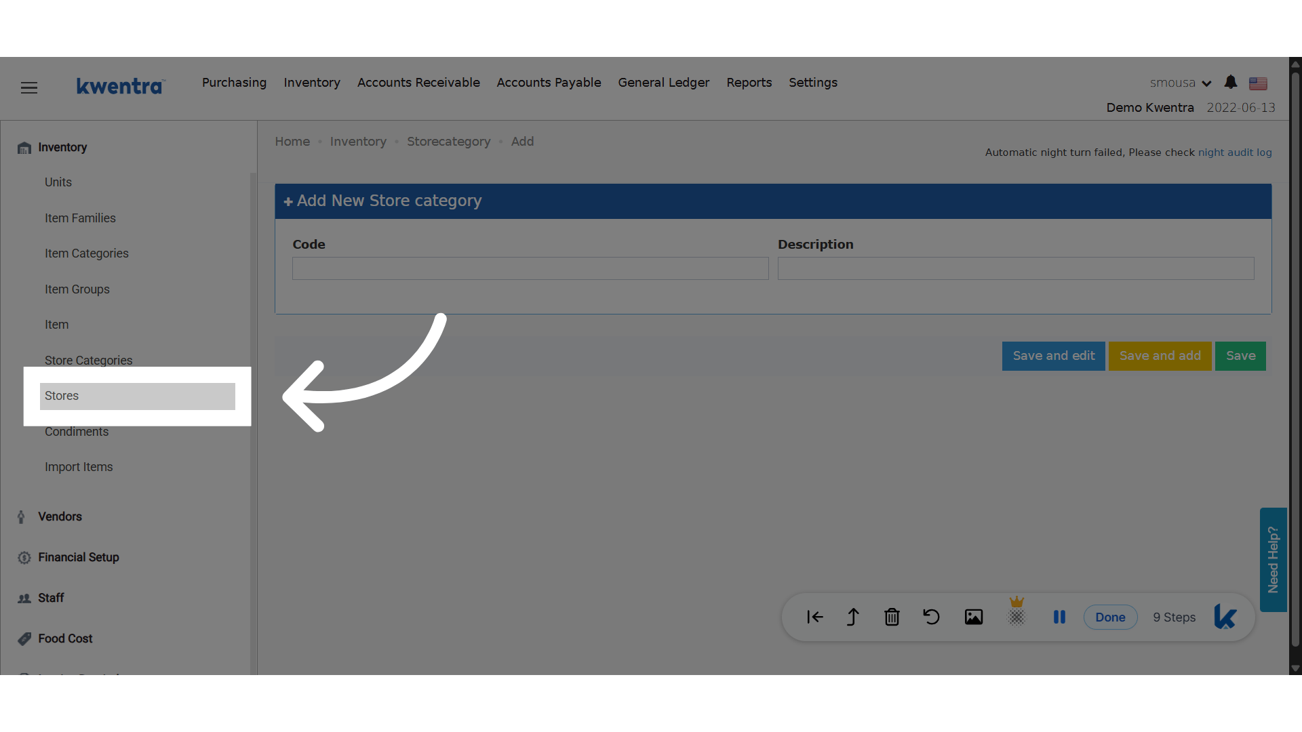Screen dimensions: 1302x732
Task: Open the smousa user dropdown
Action: 1181,83
